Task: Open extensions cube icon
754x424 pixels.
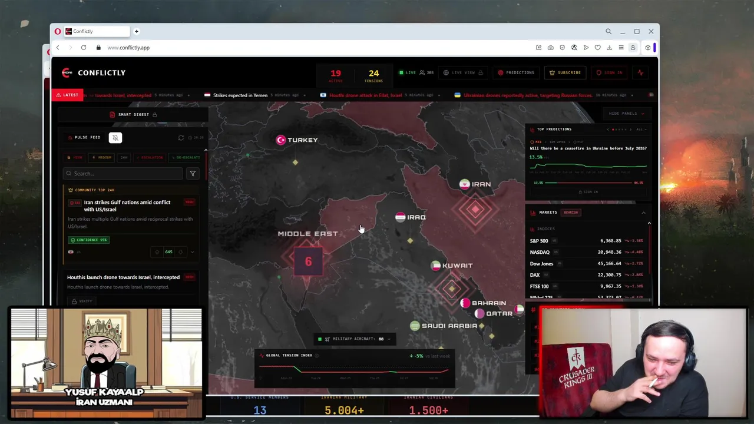Action: (x=647, y=48)
